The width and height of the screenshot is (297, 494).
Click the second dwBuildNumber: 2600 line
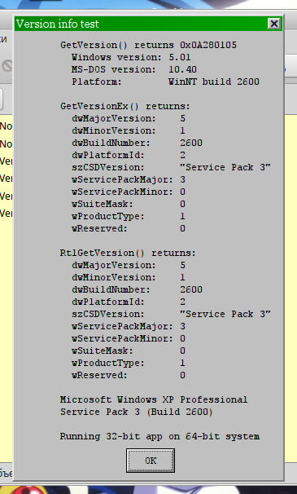coord(137,289)
